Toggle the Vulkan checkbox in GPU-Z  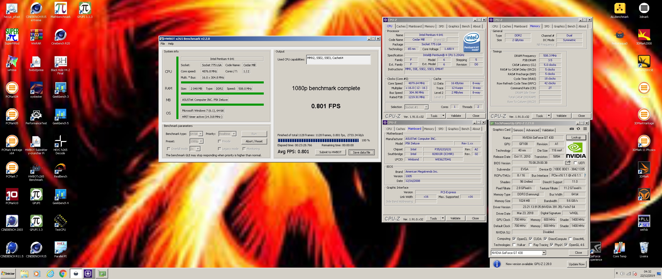pyautogui.click(x=514, y=245)
